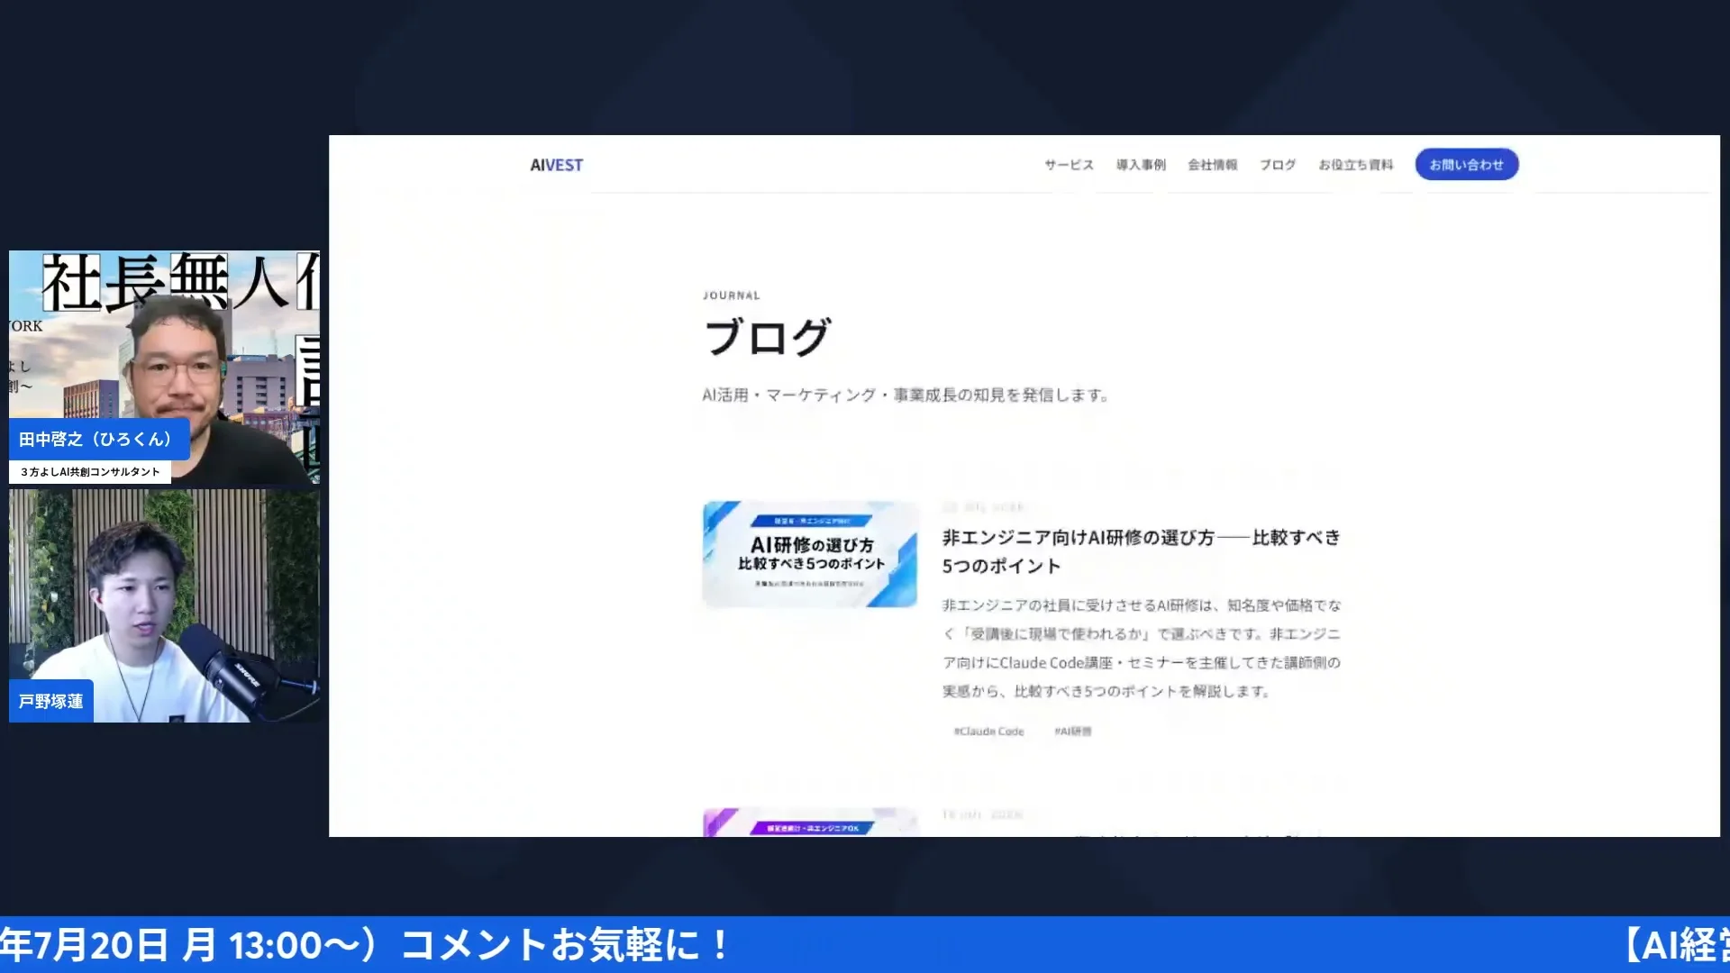Go to the ブログ nav link
The height and width of the screenshot is (973, 1730).
(x=1278, y=165)
